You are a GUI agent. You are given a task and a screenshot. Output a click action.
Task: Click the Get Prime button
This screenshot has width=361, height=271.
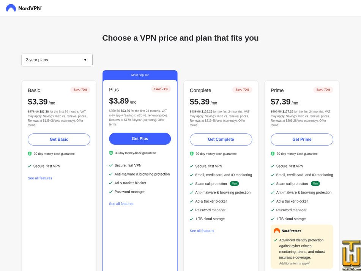click(302, 139)
